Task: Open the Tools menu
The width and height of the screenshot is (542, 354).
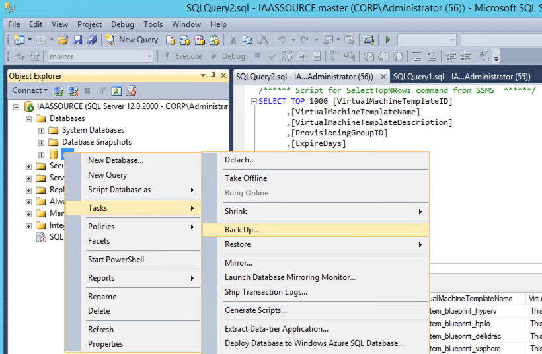Action: [x=153, y=24]
